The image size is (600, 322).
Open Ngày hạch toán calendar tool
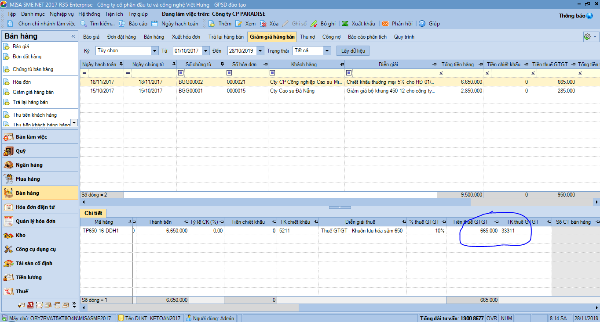(x=155, y=24)
